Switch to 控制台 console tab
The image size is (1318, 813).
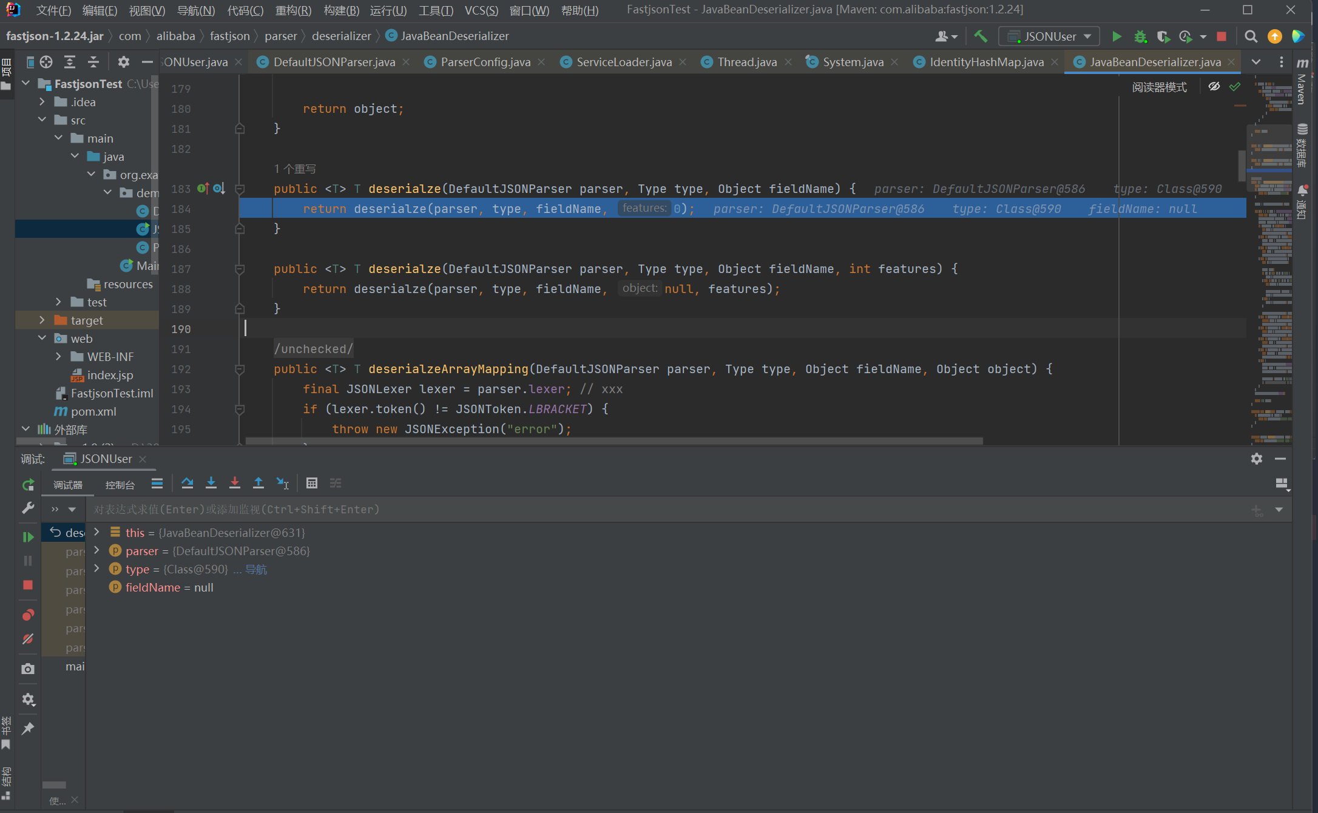click(x=120, y=485)
